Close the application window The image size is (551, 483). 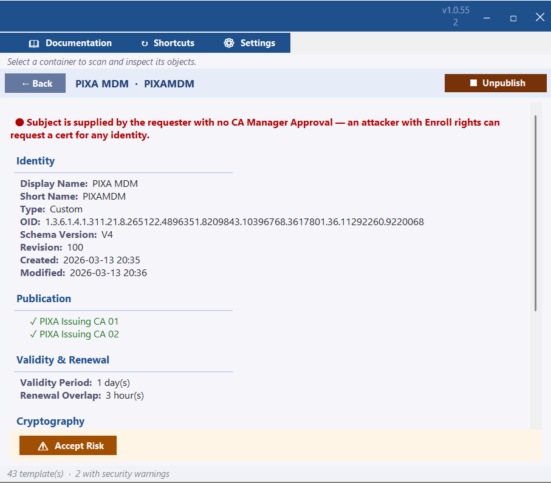540,17
